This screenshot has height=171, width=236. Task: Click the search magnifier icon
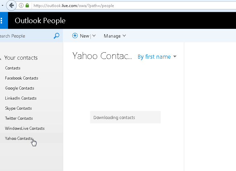(56, 36)
